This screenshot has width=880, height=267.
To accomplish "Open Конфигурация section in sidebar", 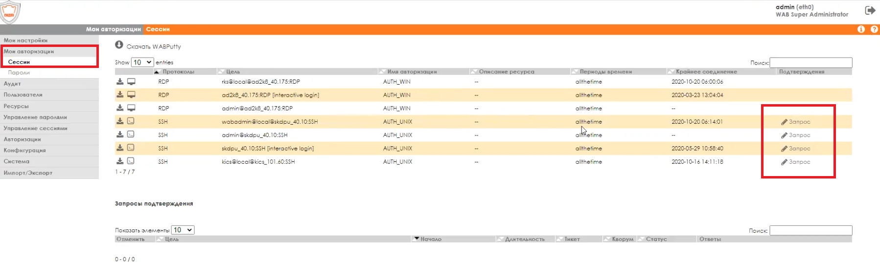I will [49, 151].
